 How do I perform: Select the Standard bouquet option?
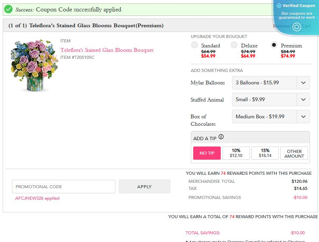point(195,45)
